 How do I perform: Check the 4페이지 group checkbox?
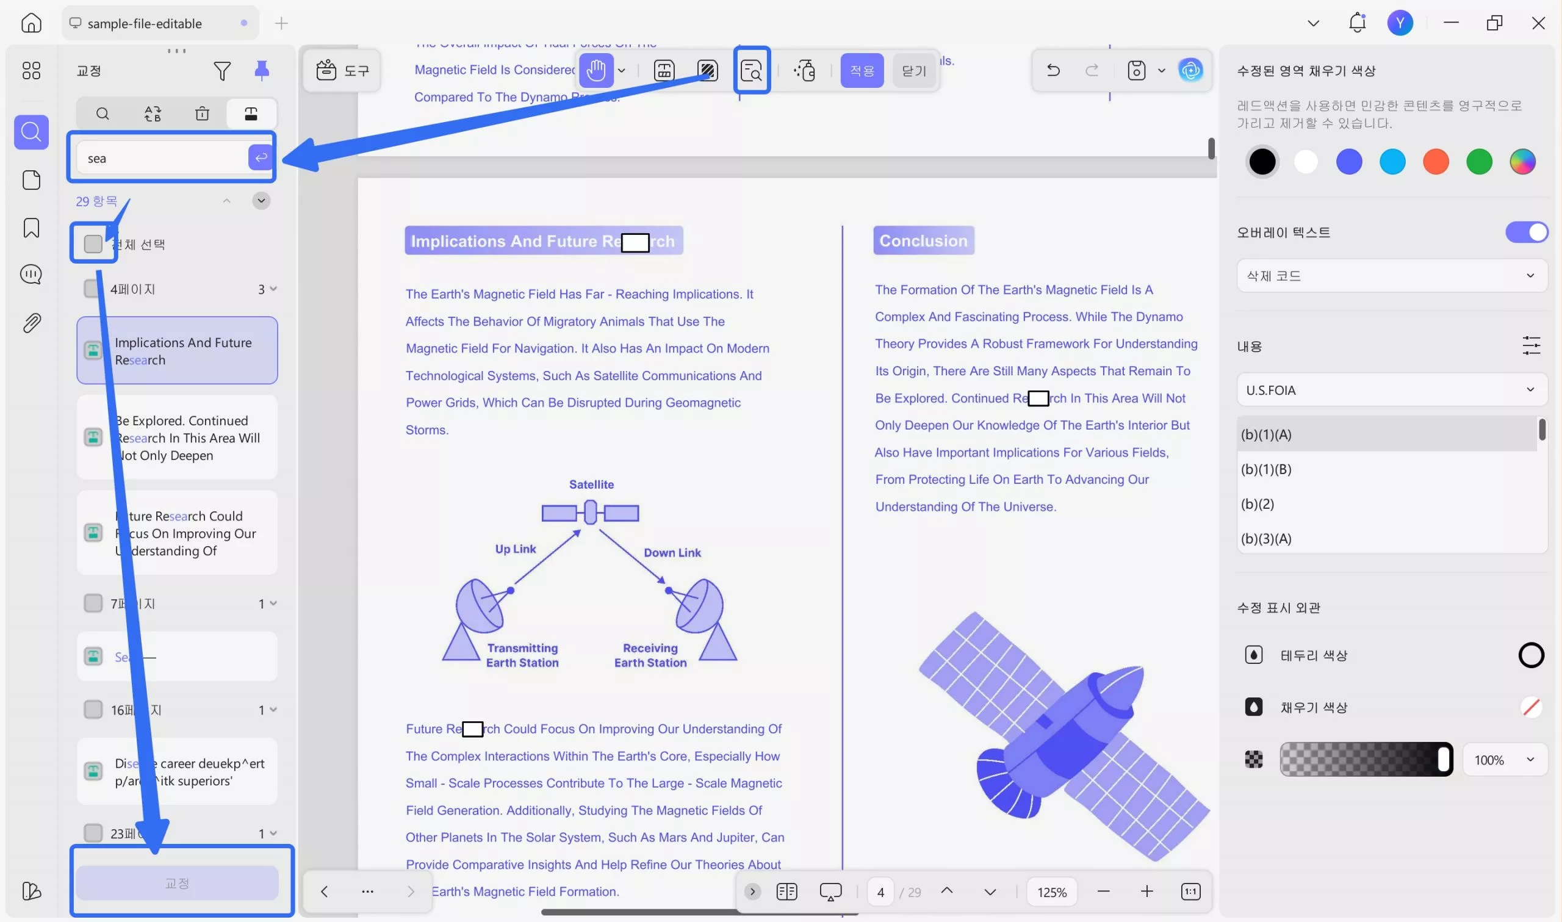92,289
